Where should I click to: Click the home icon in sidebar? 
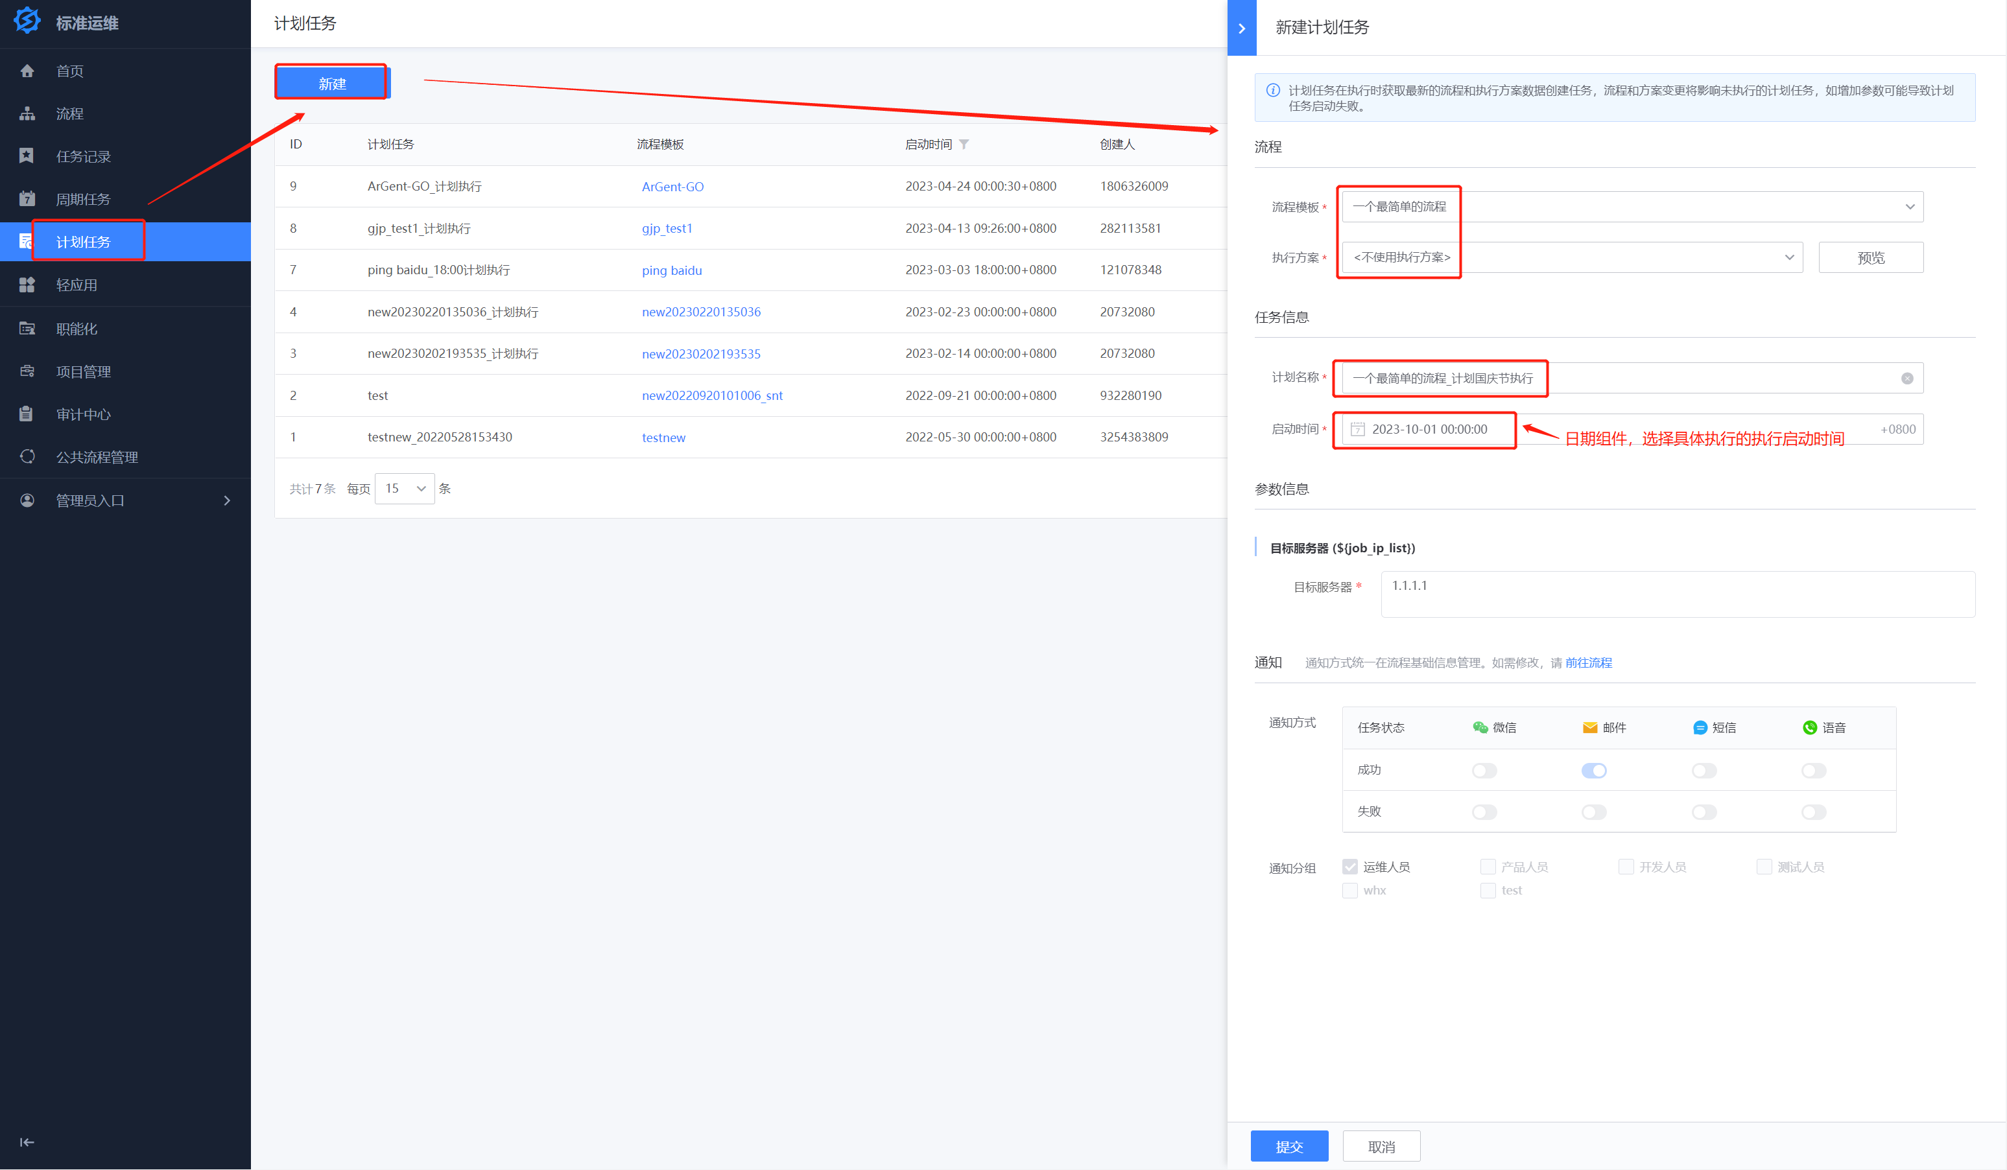(x=27, y=71)
